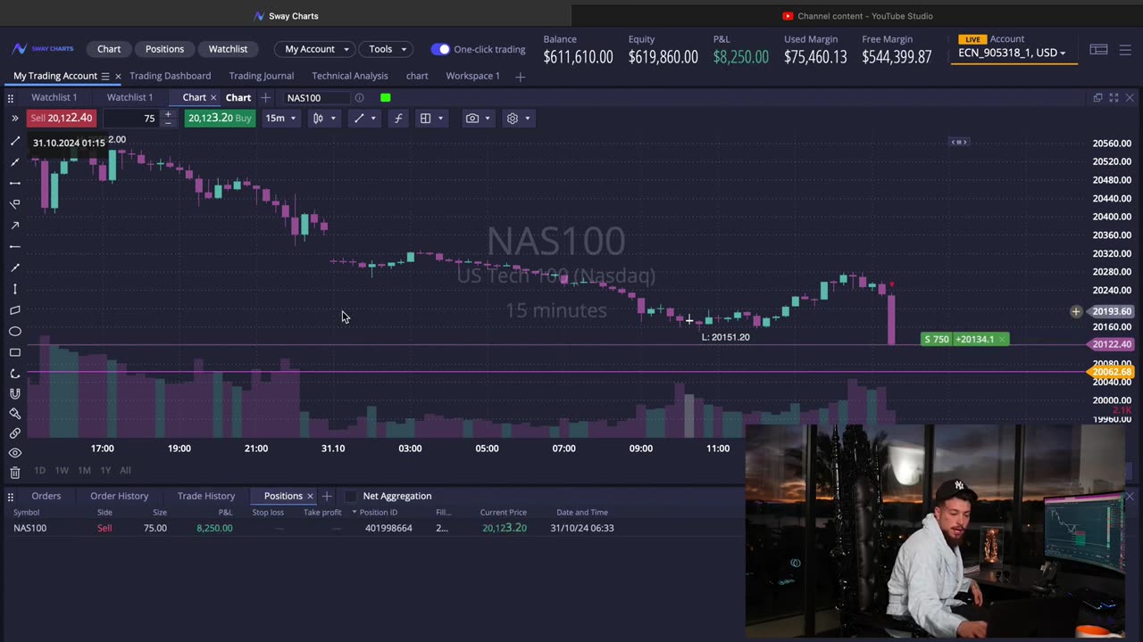Toggle Net Aggregation checkbox
This screenshot has height=642, width=1143.
pos(350,496)
